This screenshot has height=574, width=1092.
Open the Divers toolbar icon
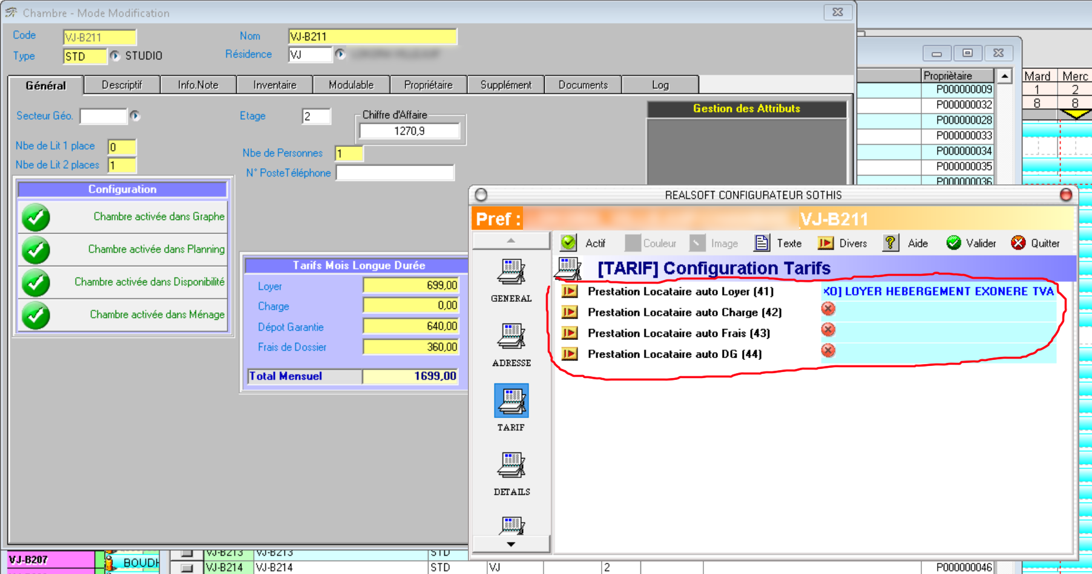click(825, 243)
